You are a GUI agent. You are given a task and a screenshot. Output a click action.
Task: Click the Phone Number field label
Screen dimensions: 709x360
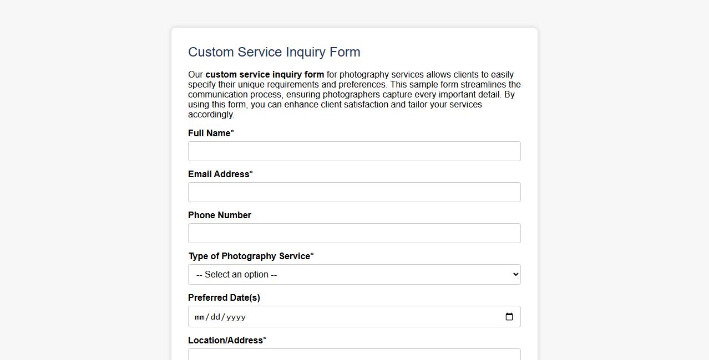(219, 215)
